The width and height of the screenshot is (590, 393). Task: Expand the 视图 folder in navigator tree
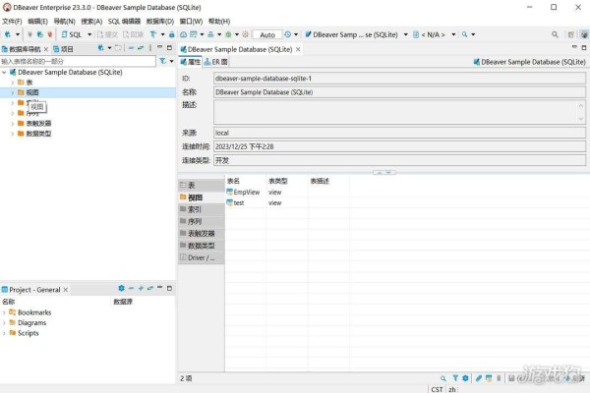[12, 92]
